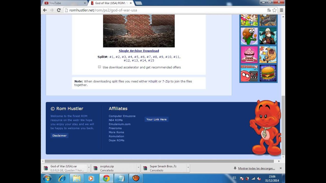This screenshot has width=326, height=183.
Task: Launch Internet Explorer from taskbar
Action: tap(62, 178)
